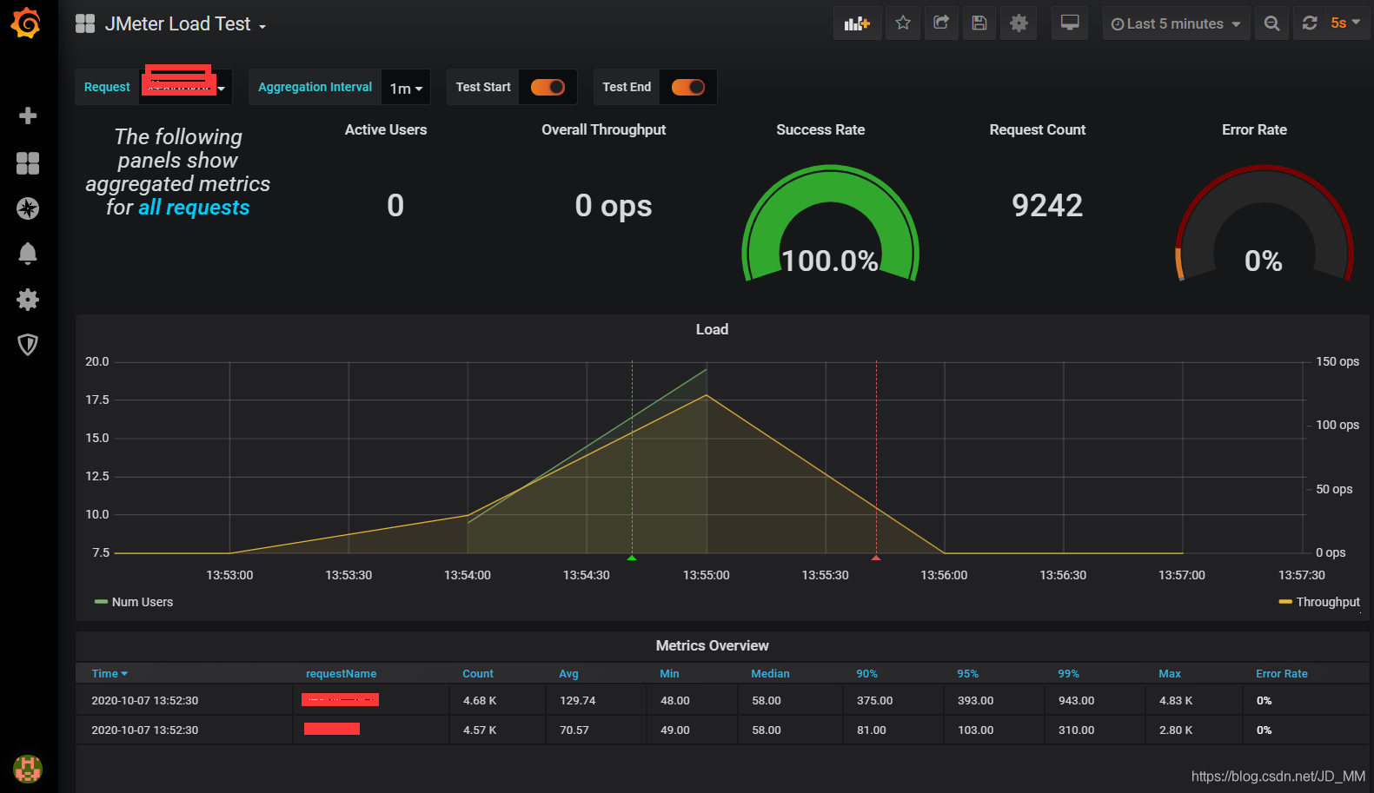Image resolution: width=1374 pixels, height=793 pixels.
Task: Open the Request Count panel title menu
Action: pos(1038,129)
